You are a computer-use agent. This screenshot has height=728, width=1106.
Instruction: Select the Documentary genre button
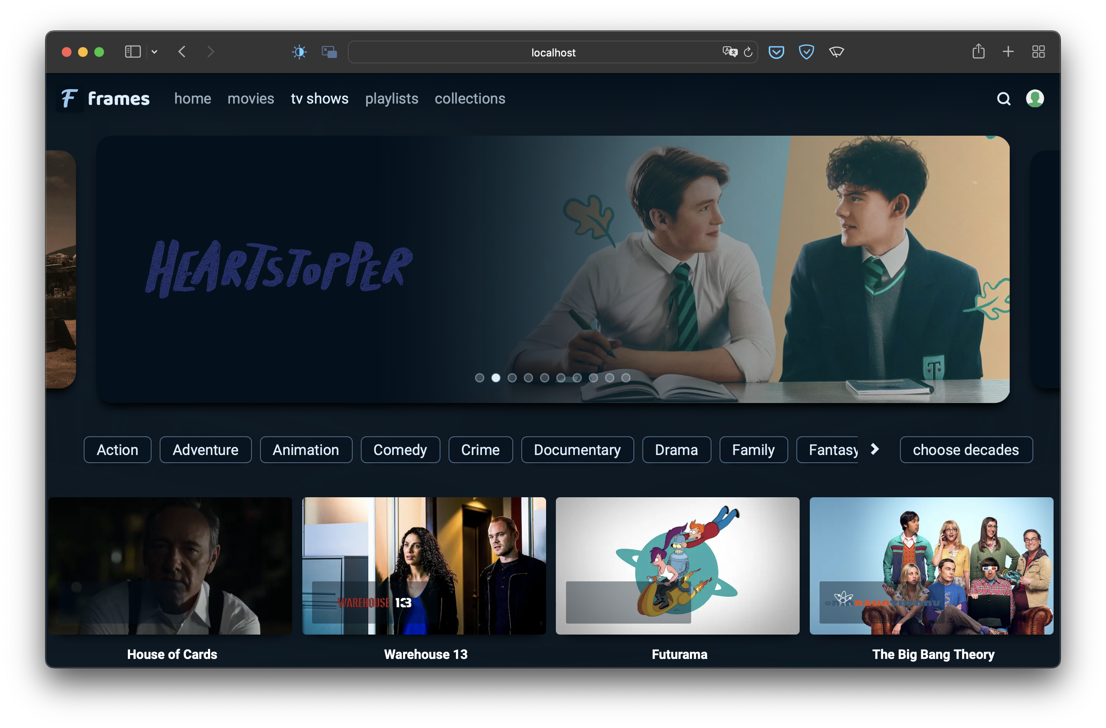pos(577,450)
